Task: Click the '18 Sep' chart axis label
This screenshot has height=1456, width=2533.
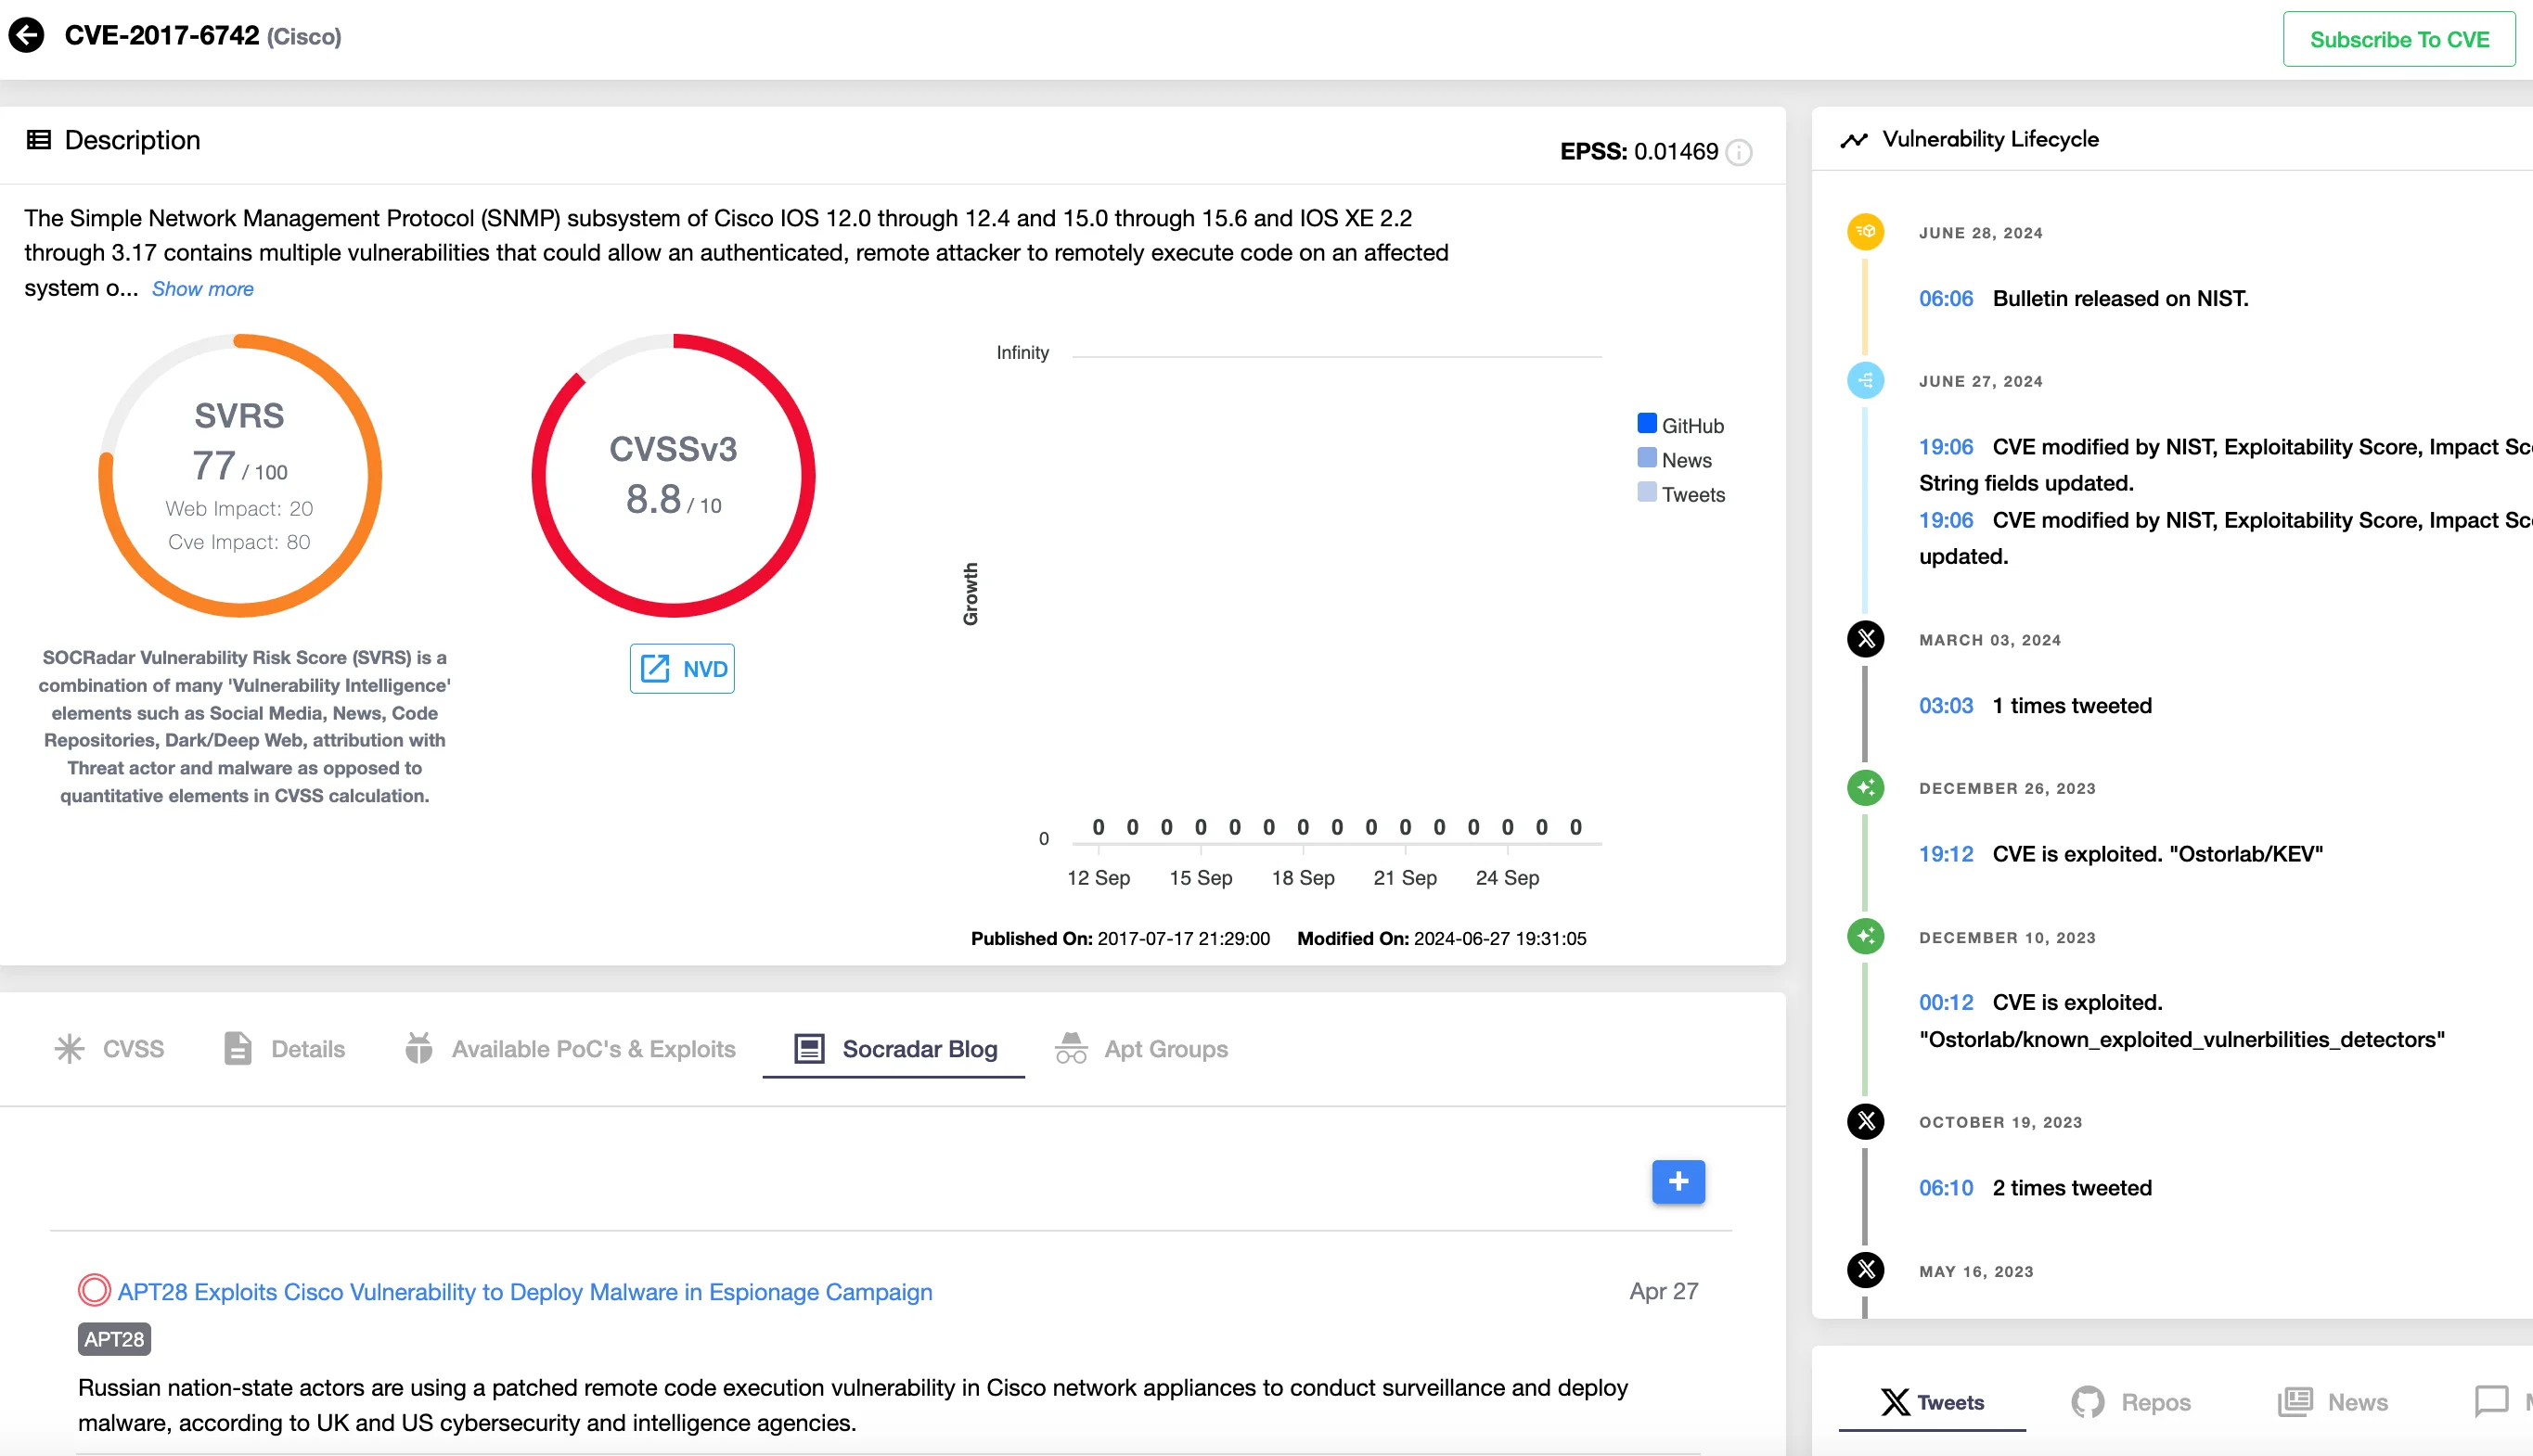Action: [x=1303, y=878]
